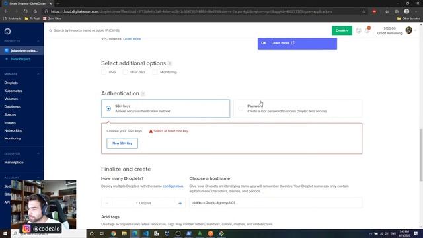The width and height of the screenshot is (423, 238).
Task: Open the support help icon
Action: (358, 30)
